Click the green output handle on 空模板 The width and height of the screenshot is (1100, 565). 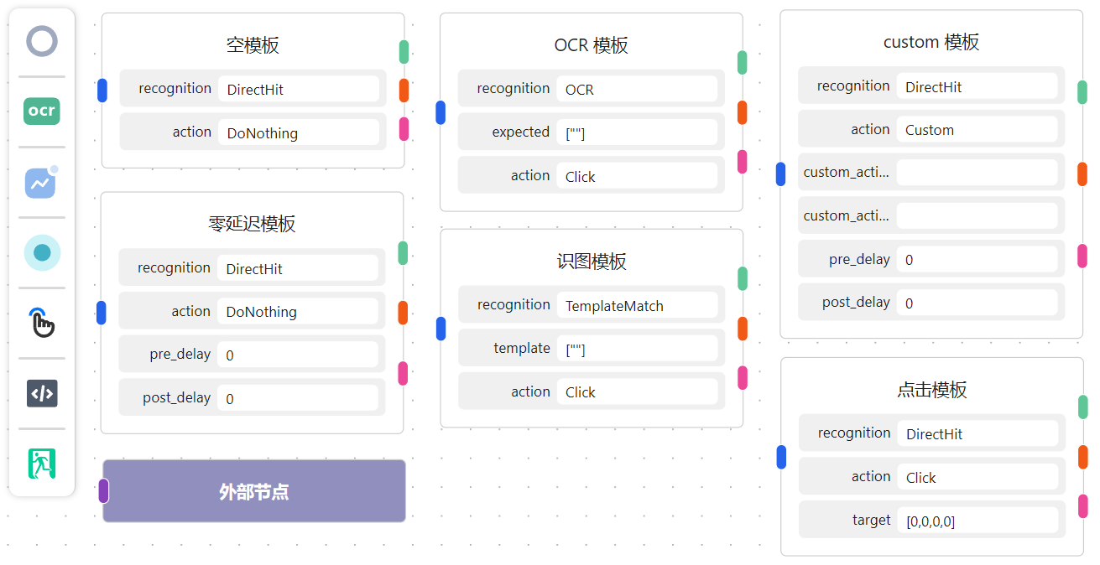pos(404,52)
